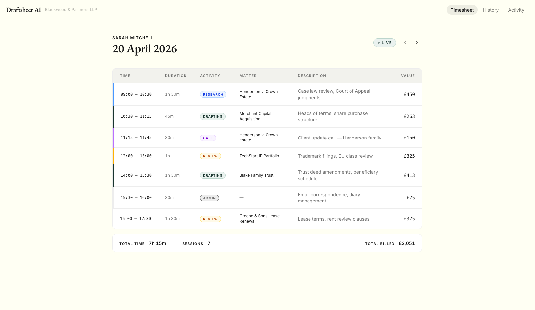The height and width of the screenshot is (310, 535).
Task: Click the £450 value in first row
Action: (409, 94)
